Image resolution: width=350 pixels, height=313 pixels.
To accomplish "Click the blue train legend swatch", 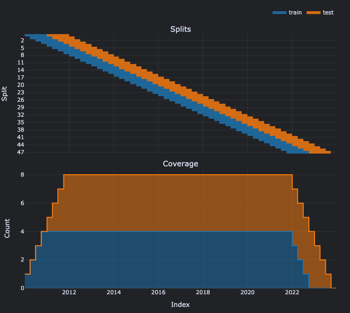I will point(279,13).
